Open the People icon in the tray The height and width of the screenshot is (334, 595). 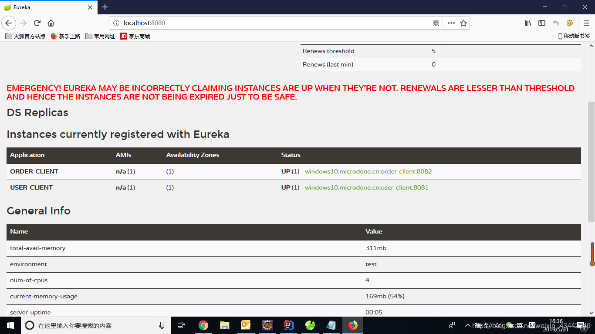pos(453,325)
